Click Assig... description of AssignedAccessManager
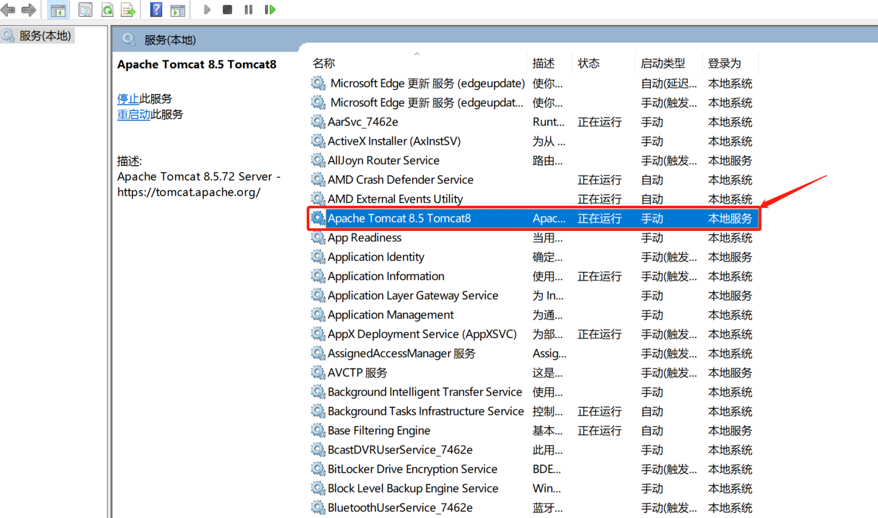Viewport: 878px width, 518px height. (x=549, y=353)
